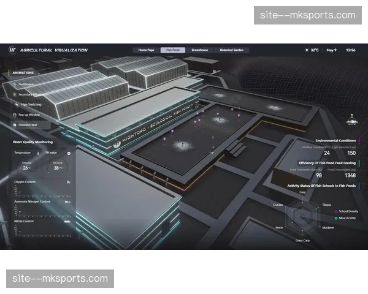The image size is (368, 294).
Task: Toggle the PH value panel switch icon
Action: click(x=69, y=153)
